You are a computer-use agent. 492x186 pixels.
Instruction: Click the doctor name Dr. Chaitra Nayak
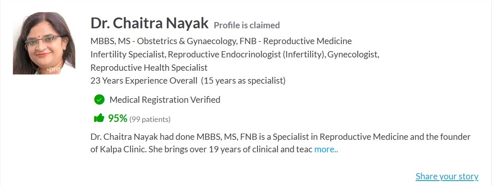[x=149, y=24]
